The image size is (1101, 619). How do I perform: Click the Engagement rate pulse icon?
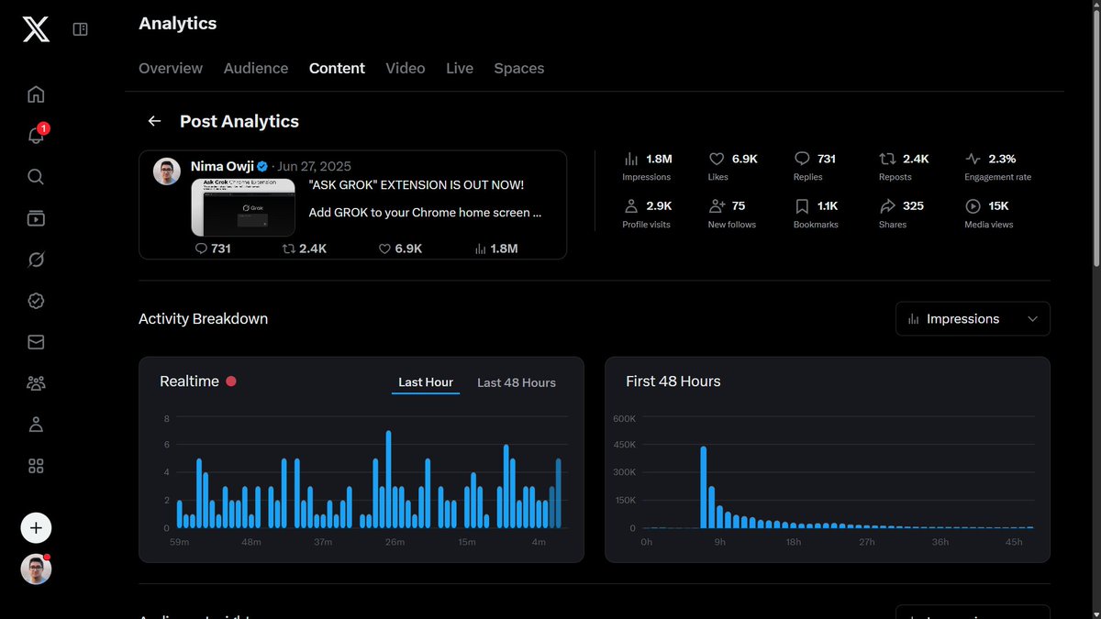(973, 159)
